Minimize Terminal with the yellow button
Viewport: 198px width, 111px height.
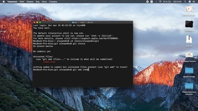(x=37, y=23)
